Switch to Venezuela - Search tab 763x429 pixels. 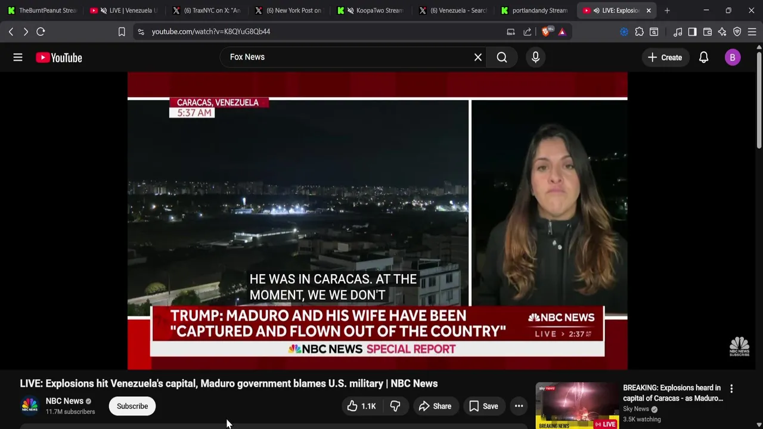pyautogui.click(x=454, y=10)
